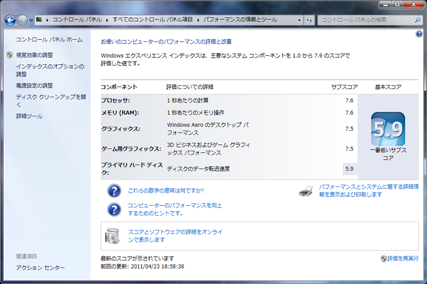The height and width of the screenshot is (284, 427).
Task: Click 前回の更新: 2011/04/23 18:58:38 text
Action: pos(142,267)
